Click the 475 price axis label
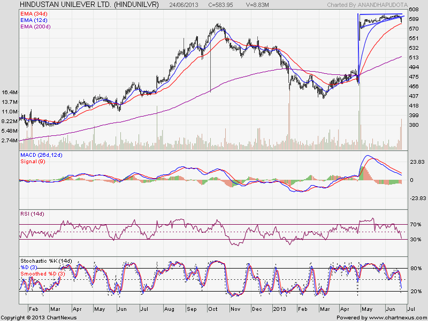 coord(414,77)
